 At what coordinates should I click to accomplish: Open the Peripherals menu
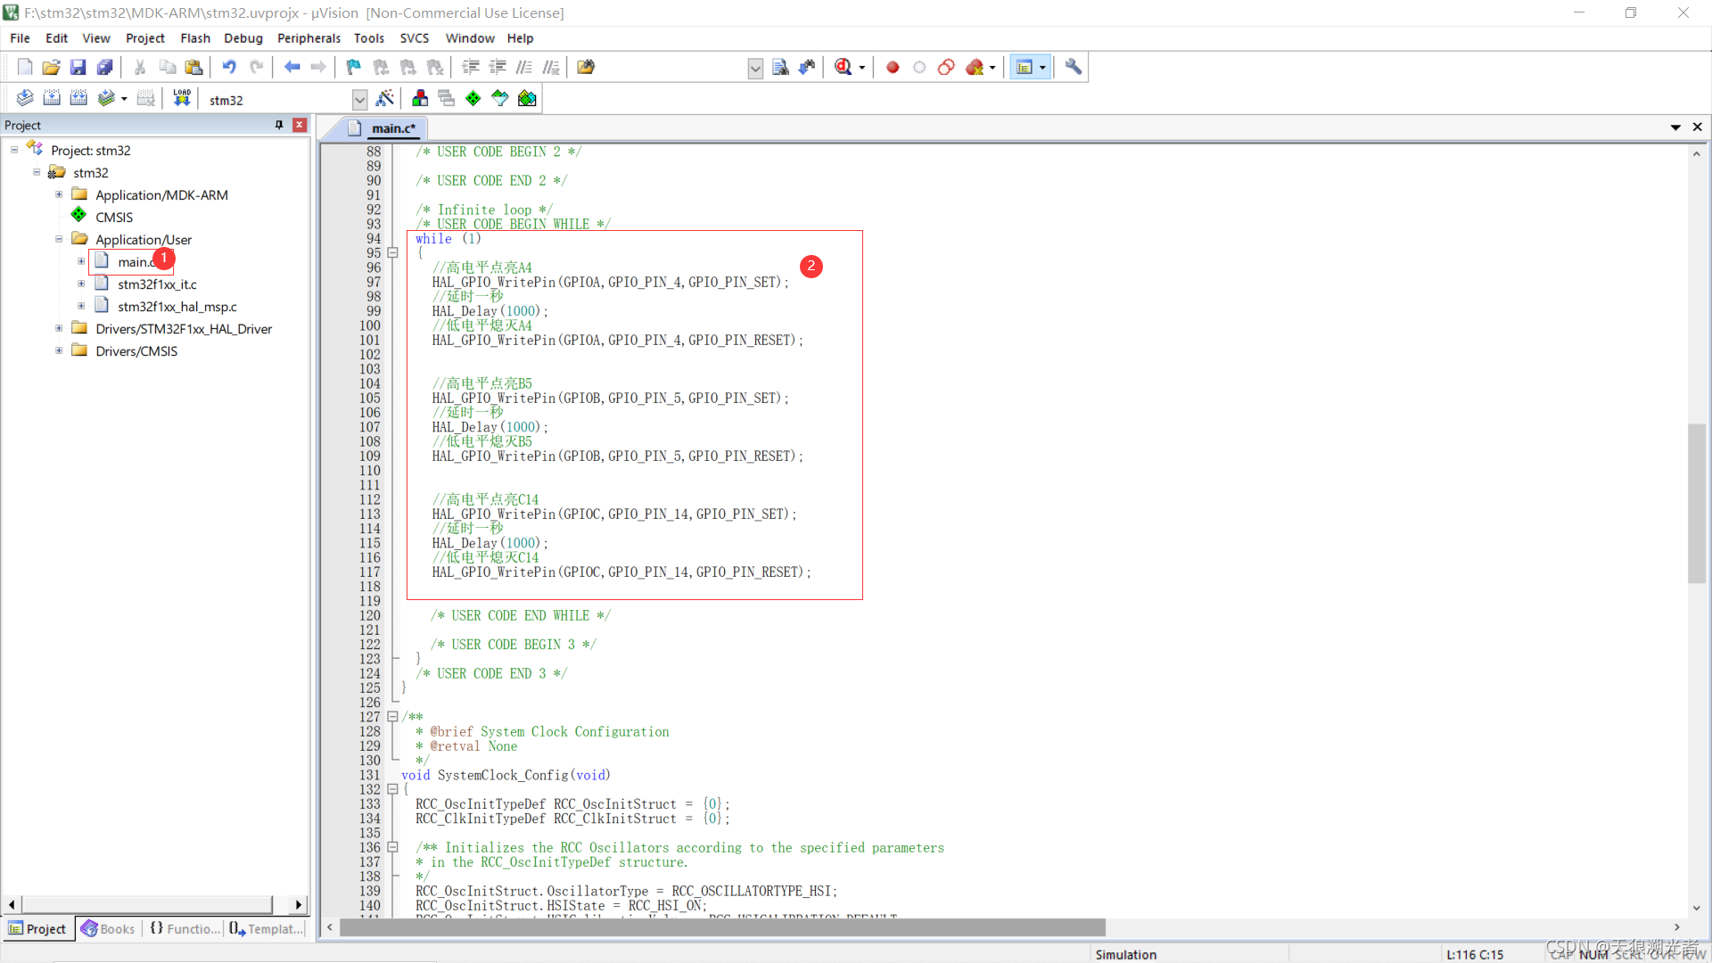[309, 38]
